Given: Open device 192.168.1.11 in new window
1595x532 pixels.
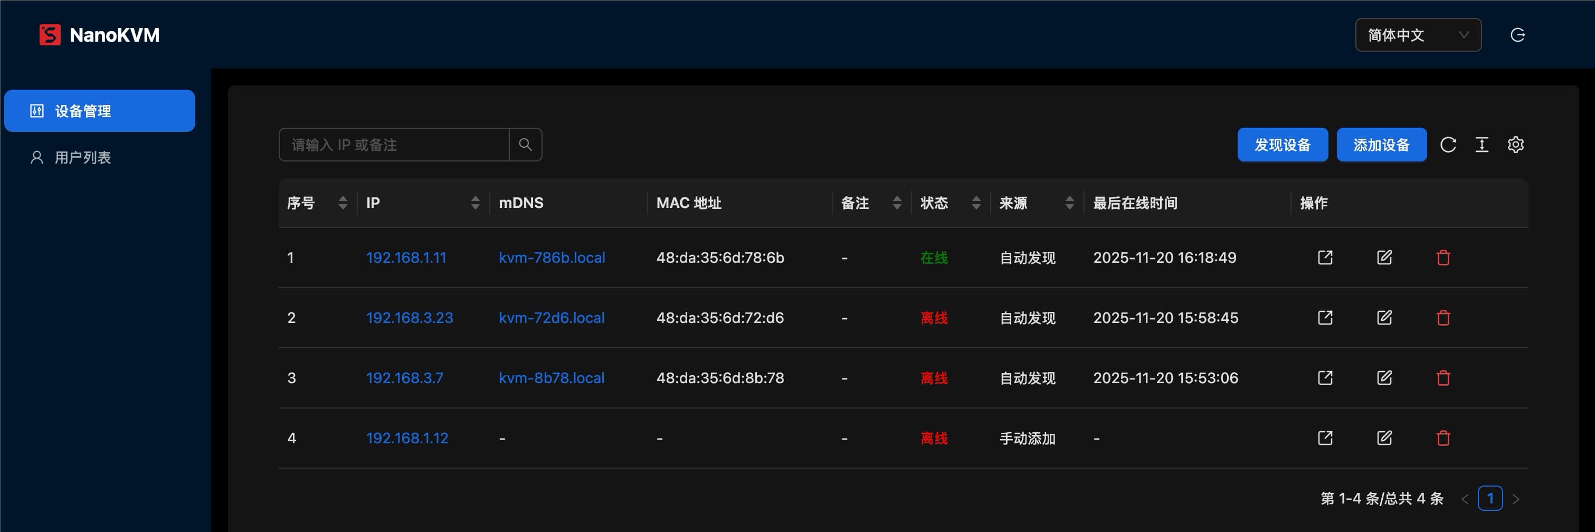Looking at the screenshot, I should (x=1324, y=258).
